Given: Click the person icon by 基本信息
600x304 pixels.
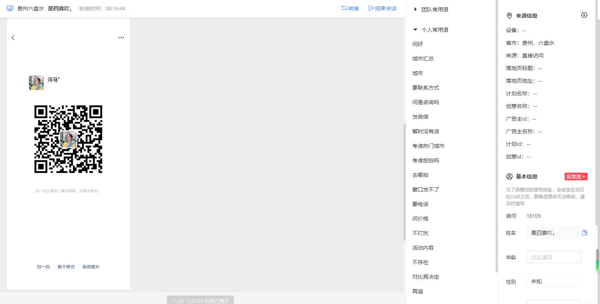Looking at the screenshot, I should point(509,177).
